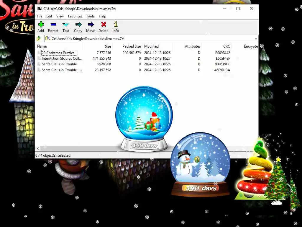Click the left arrow of horizontal scrollbar

pyautogui.click(x=38, y=148)
